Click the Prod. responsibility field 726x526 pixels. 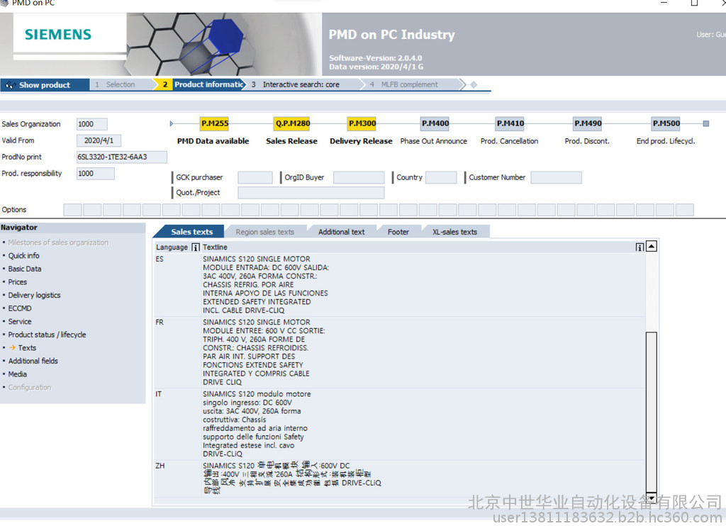(96, 174)
